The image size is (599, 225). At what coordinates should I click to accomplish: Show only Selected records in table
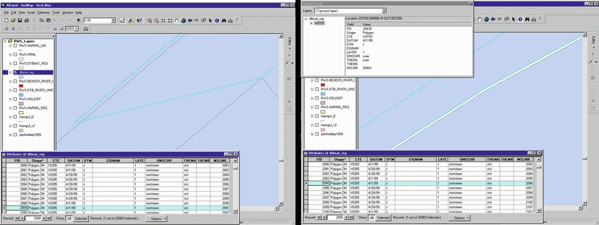pyautogui.click(x=80, y=218)
